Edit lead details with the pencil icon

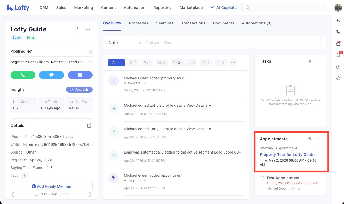coord(89,125)
